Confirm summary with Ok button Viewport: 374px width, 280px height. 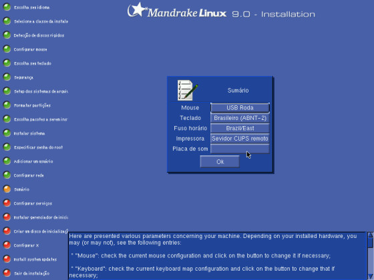click(x=220, y=161)
